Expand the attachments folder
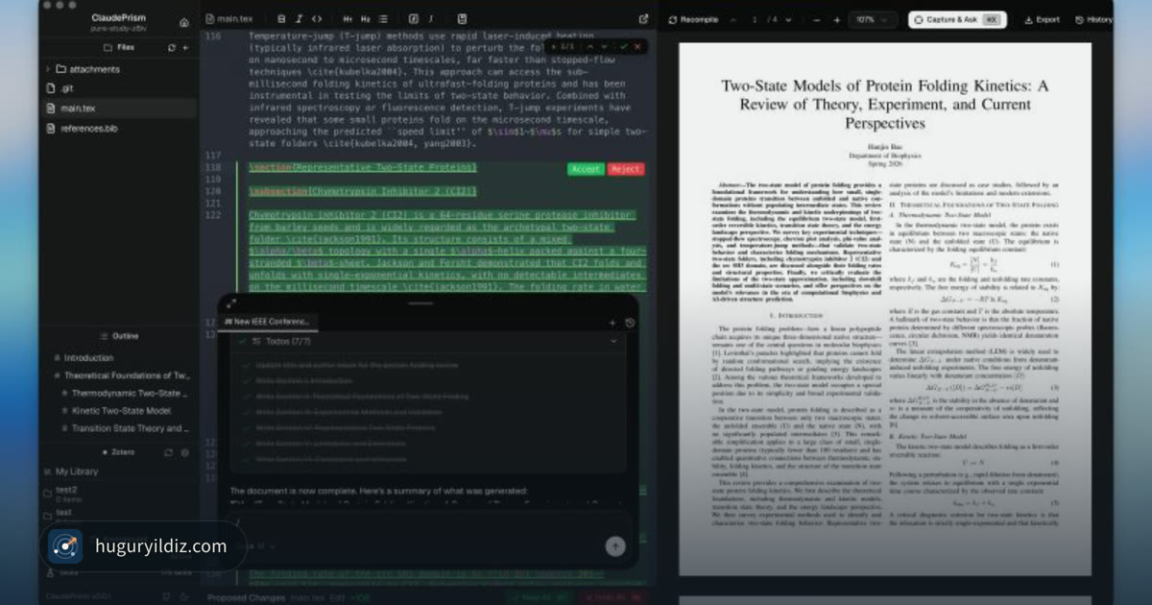 (x=48, y=69)
